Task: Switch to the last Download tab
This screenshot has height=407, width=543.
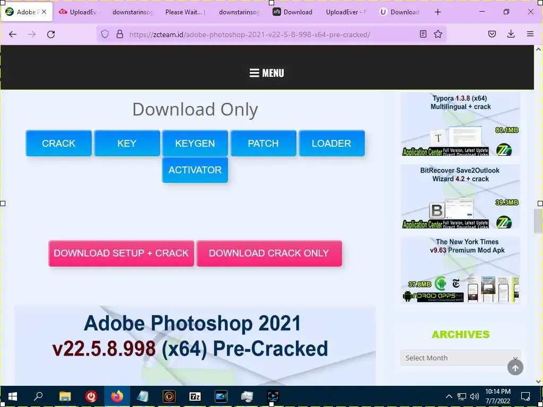Action: point(399,12)
